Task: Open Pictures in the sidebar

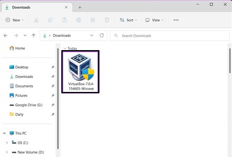Action: (18, 96)
